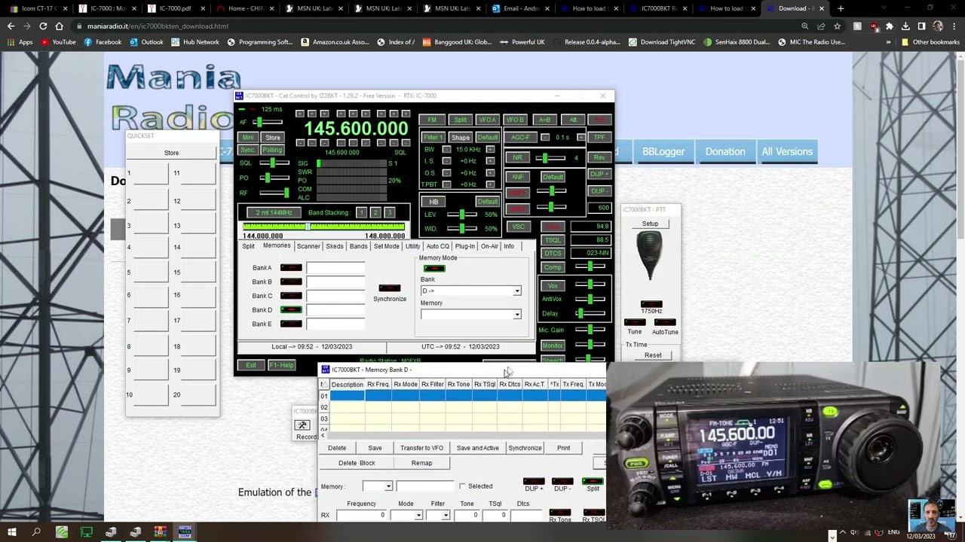Toggle the Bank B indicator
The image size is (965, 542).
pos(291,282)
